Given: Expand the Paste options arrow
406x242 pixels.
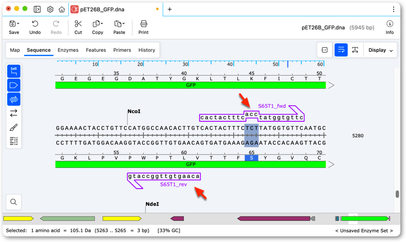Looking at the screenshot, I should tap(124, 24).
